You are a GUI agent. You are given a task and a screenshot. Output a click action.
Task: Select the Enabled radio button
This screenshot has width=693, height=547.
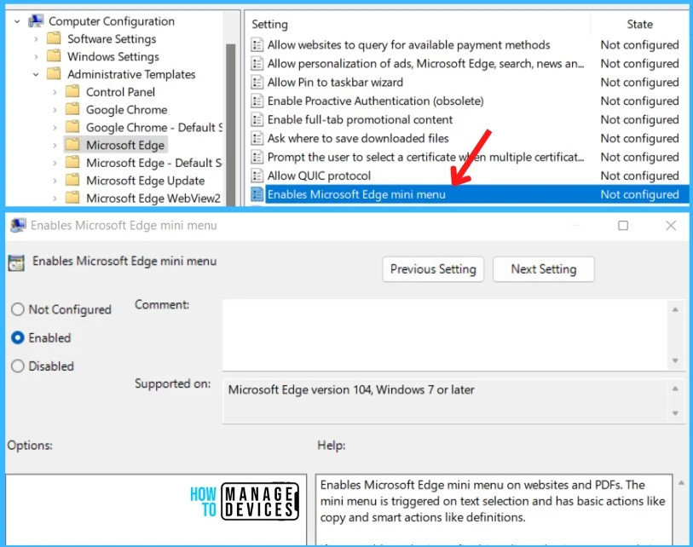click(x=18, y=338)
